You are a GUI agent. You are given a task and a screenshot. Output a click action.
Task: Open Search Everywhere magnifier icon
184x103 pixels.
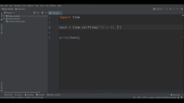(182, 9)
